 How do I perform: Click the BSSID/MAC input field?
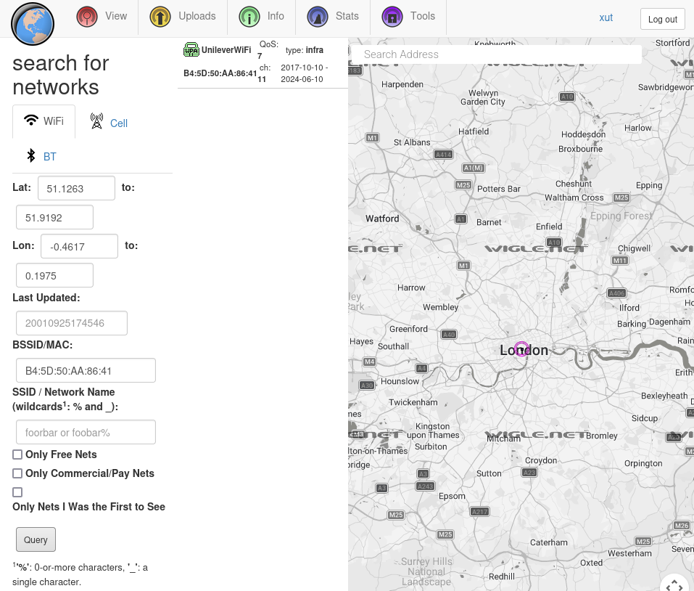point(86,370)
